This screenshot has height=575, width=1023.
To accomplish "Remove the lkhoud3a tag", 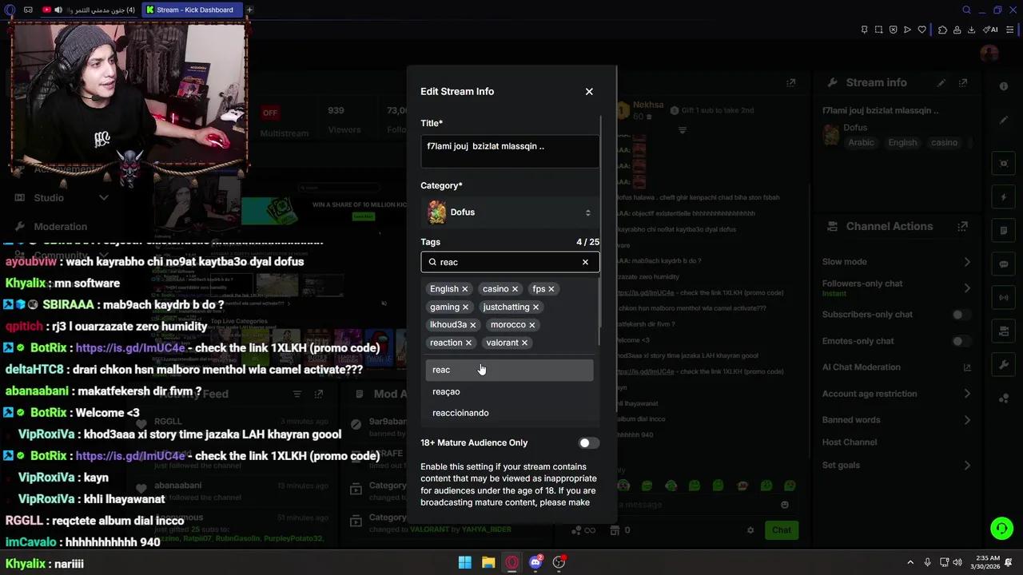I will [472, 325].
